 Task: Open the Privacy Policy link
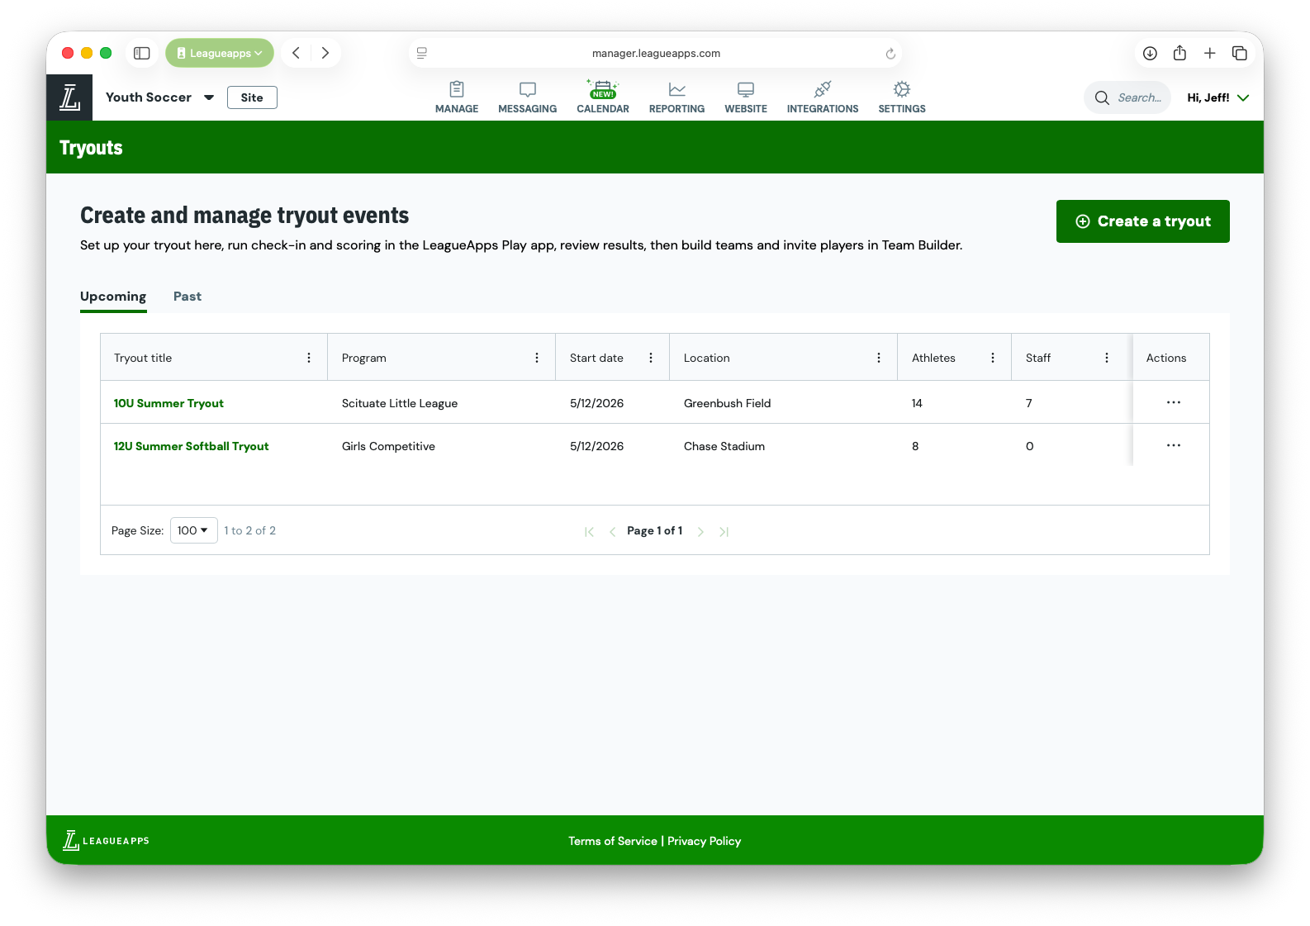[705, 841]
